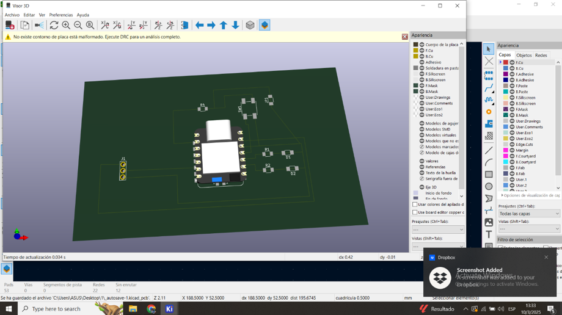The height and width of the screenshot is (315, 562).
Task: Rotate X clockwise in 3D viewer
Action: (x=104, y=25)
